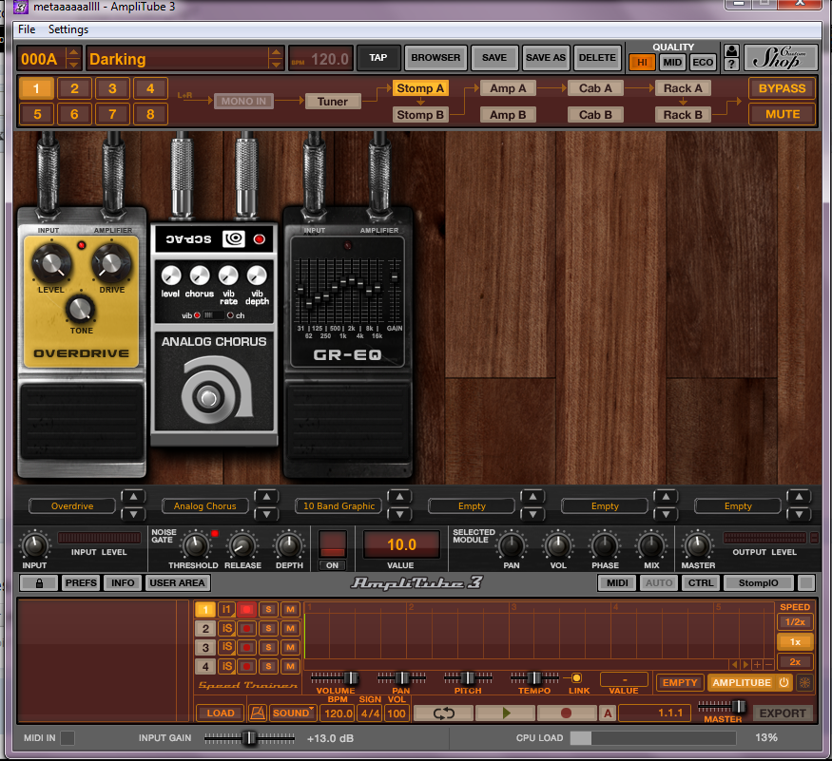Image resolution: width=832 pixels, height=761 pixels.
Task: Click the red record circle in the transport bar
Action: click(566, 713)
